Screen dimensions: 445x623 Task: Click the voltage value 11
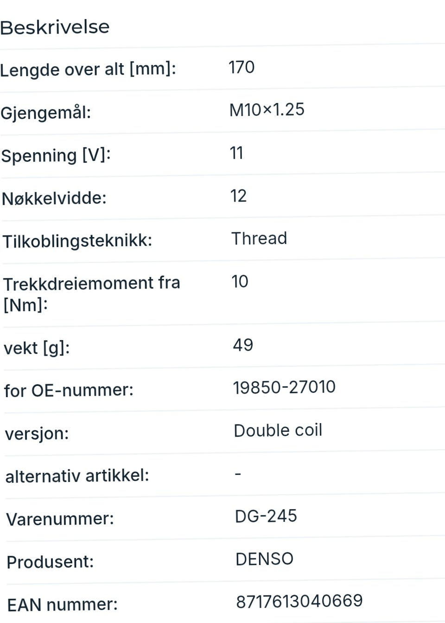pos(236,153)
